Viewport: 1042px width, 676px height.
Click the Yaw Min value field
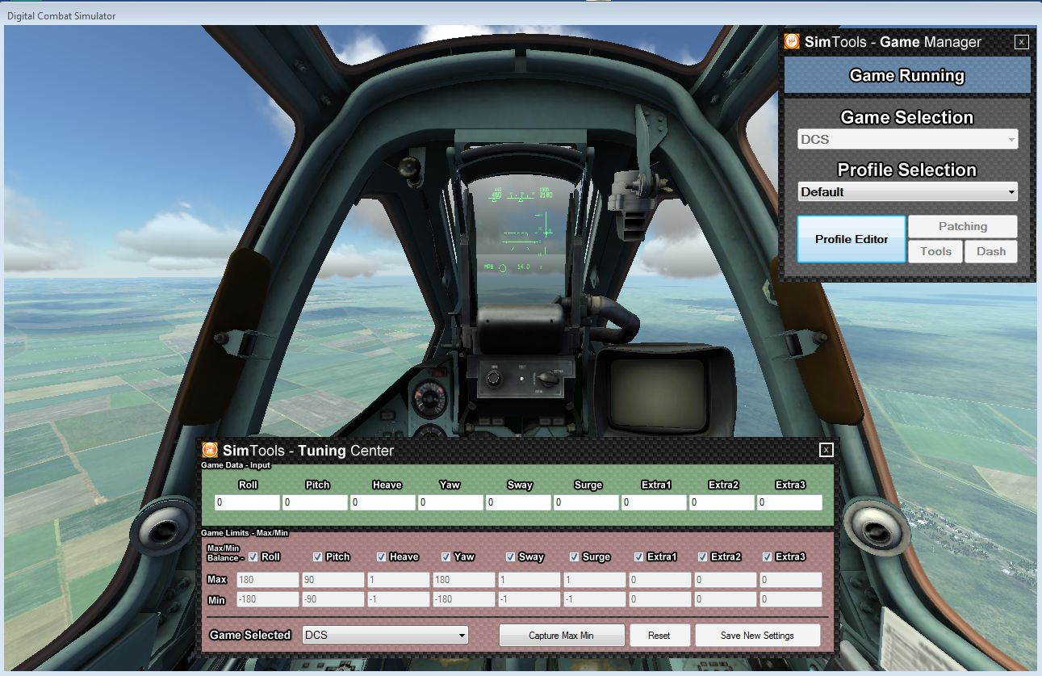[x=463, y=600]
